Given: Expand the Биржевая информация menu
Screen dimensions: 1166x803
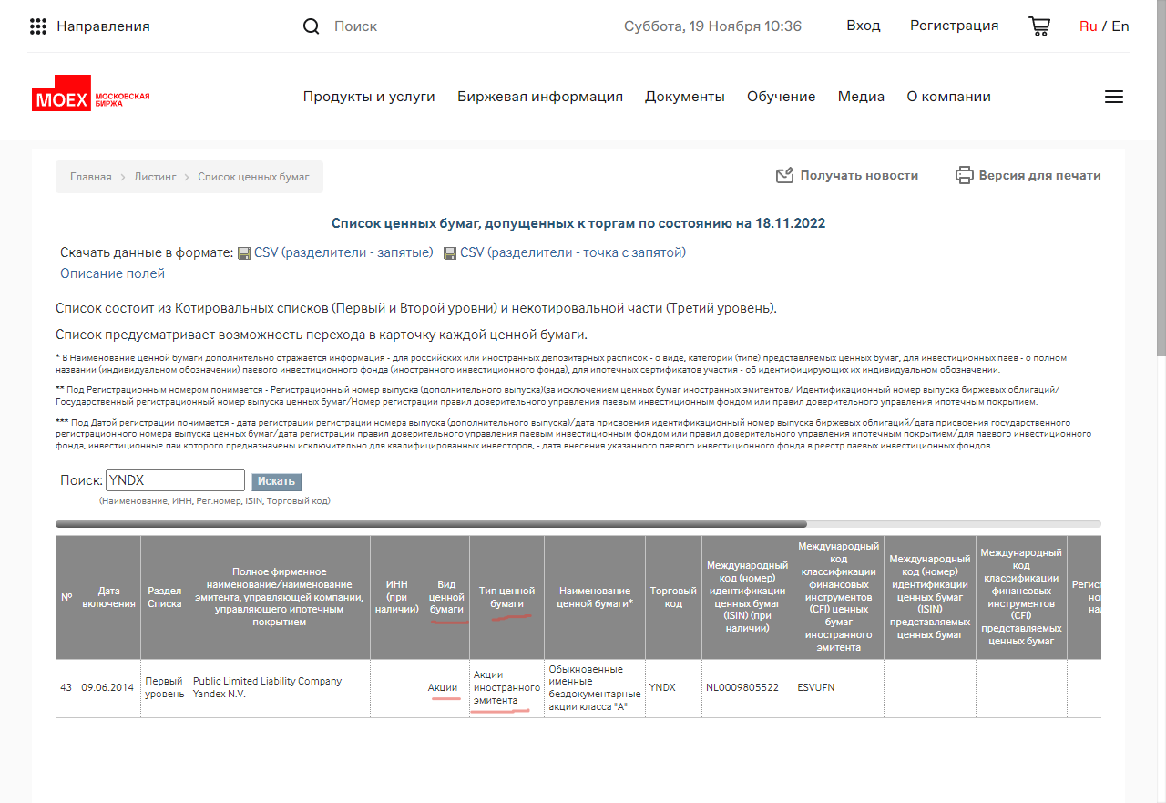Looking at the screenshot, I should [x=540, y=97].
